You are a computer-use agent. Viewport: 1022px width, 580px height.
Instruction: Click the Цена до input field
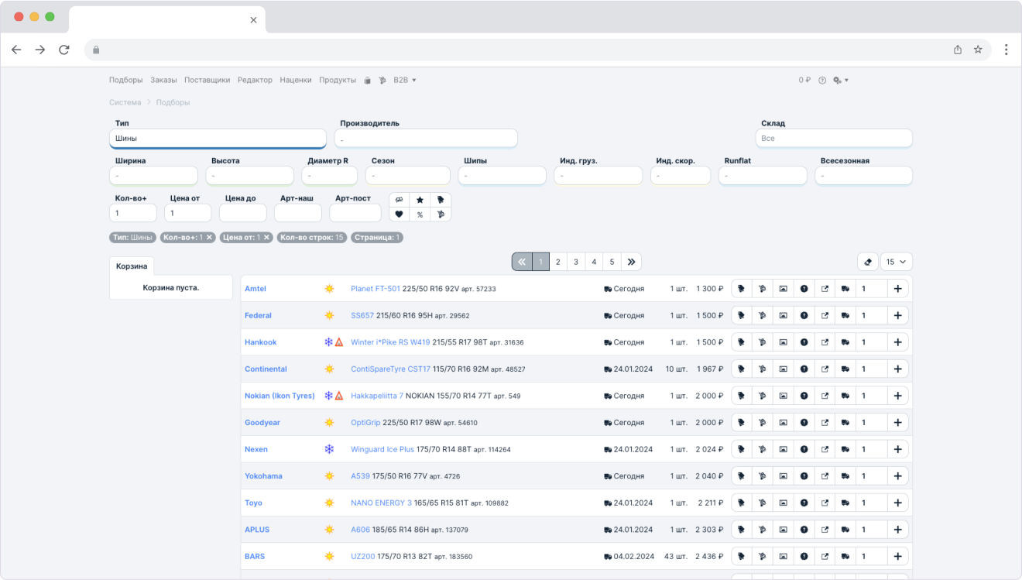coord(243,213)
